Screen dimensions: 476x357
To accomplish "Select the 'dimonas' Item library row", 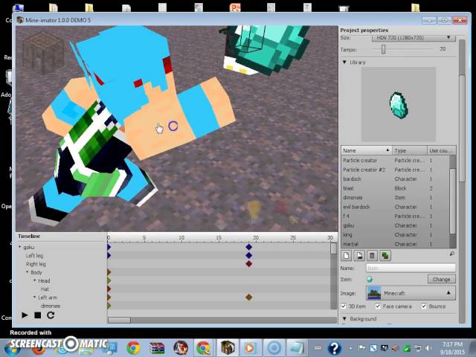I will [x=395, y=198].
